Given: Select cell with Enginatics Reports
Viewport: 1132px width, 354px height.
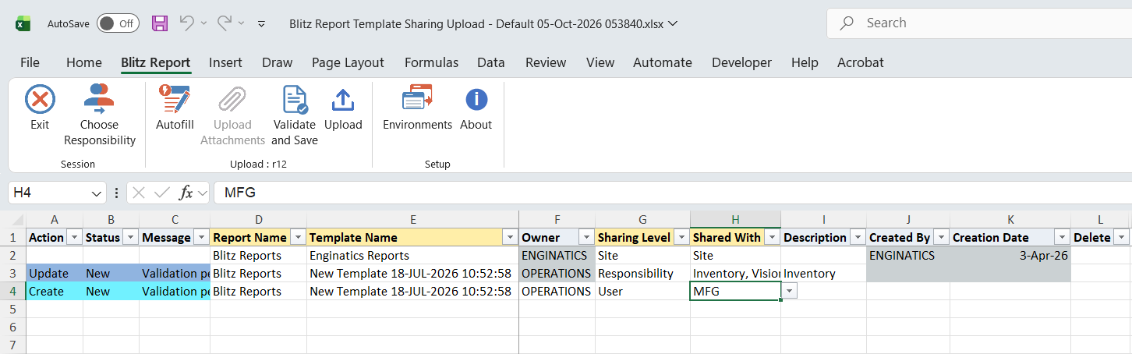Looking at the screenshot, I should point(412,256).
